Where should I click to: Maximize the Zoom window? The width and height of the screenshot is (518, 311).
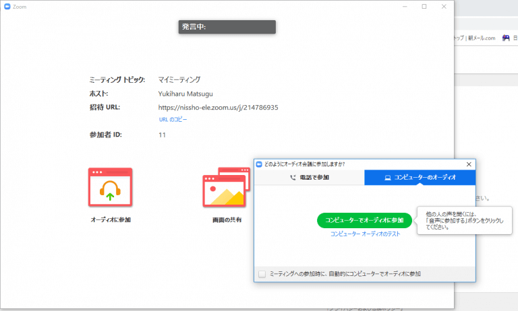coord(424,7)
